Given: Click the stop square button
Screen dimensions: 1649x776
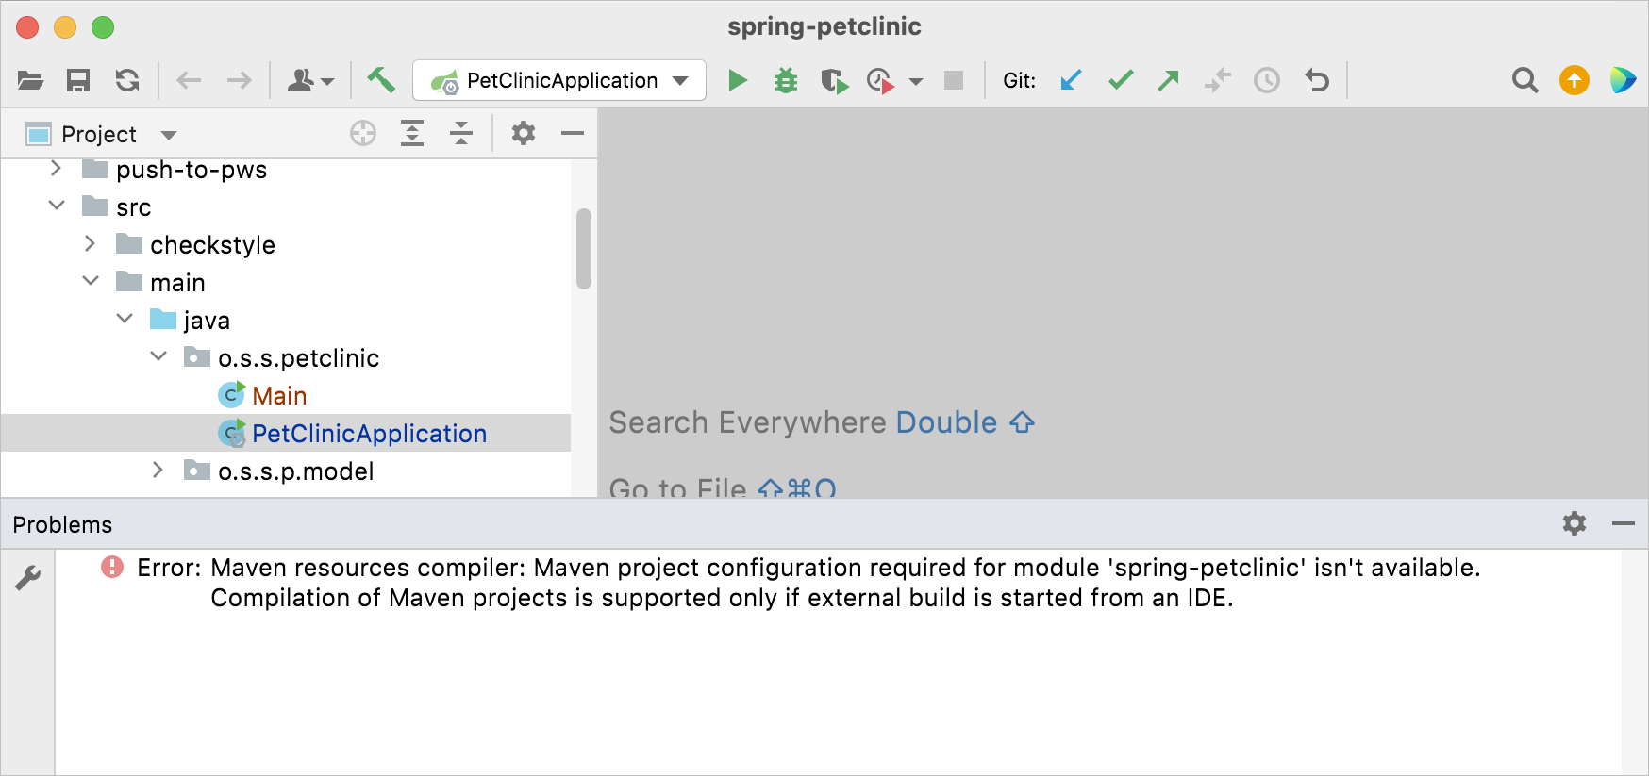Looking at the screenshot, I should 954,81.
